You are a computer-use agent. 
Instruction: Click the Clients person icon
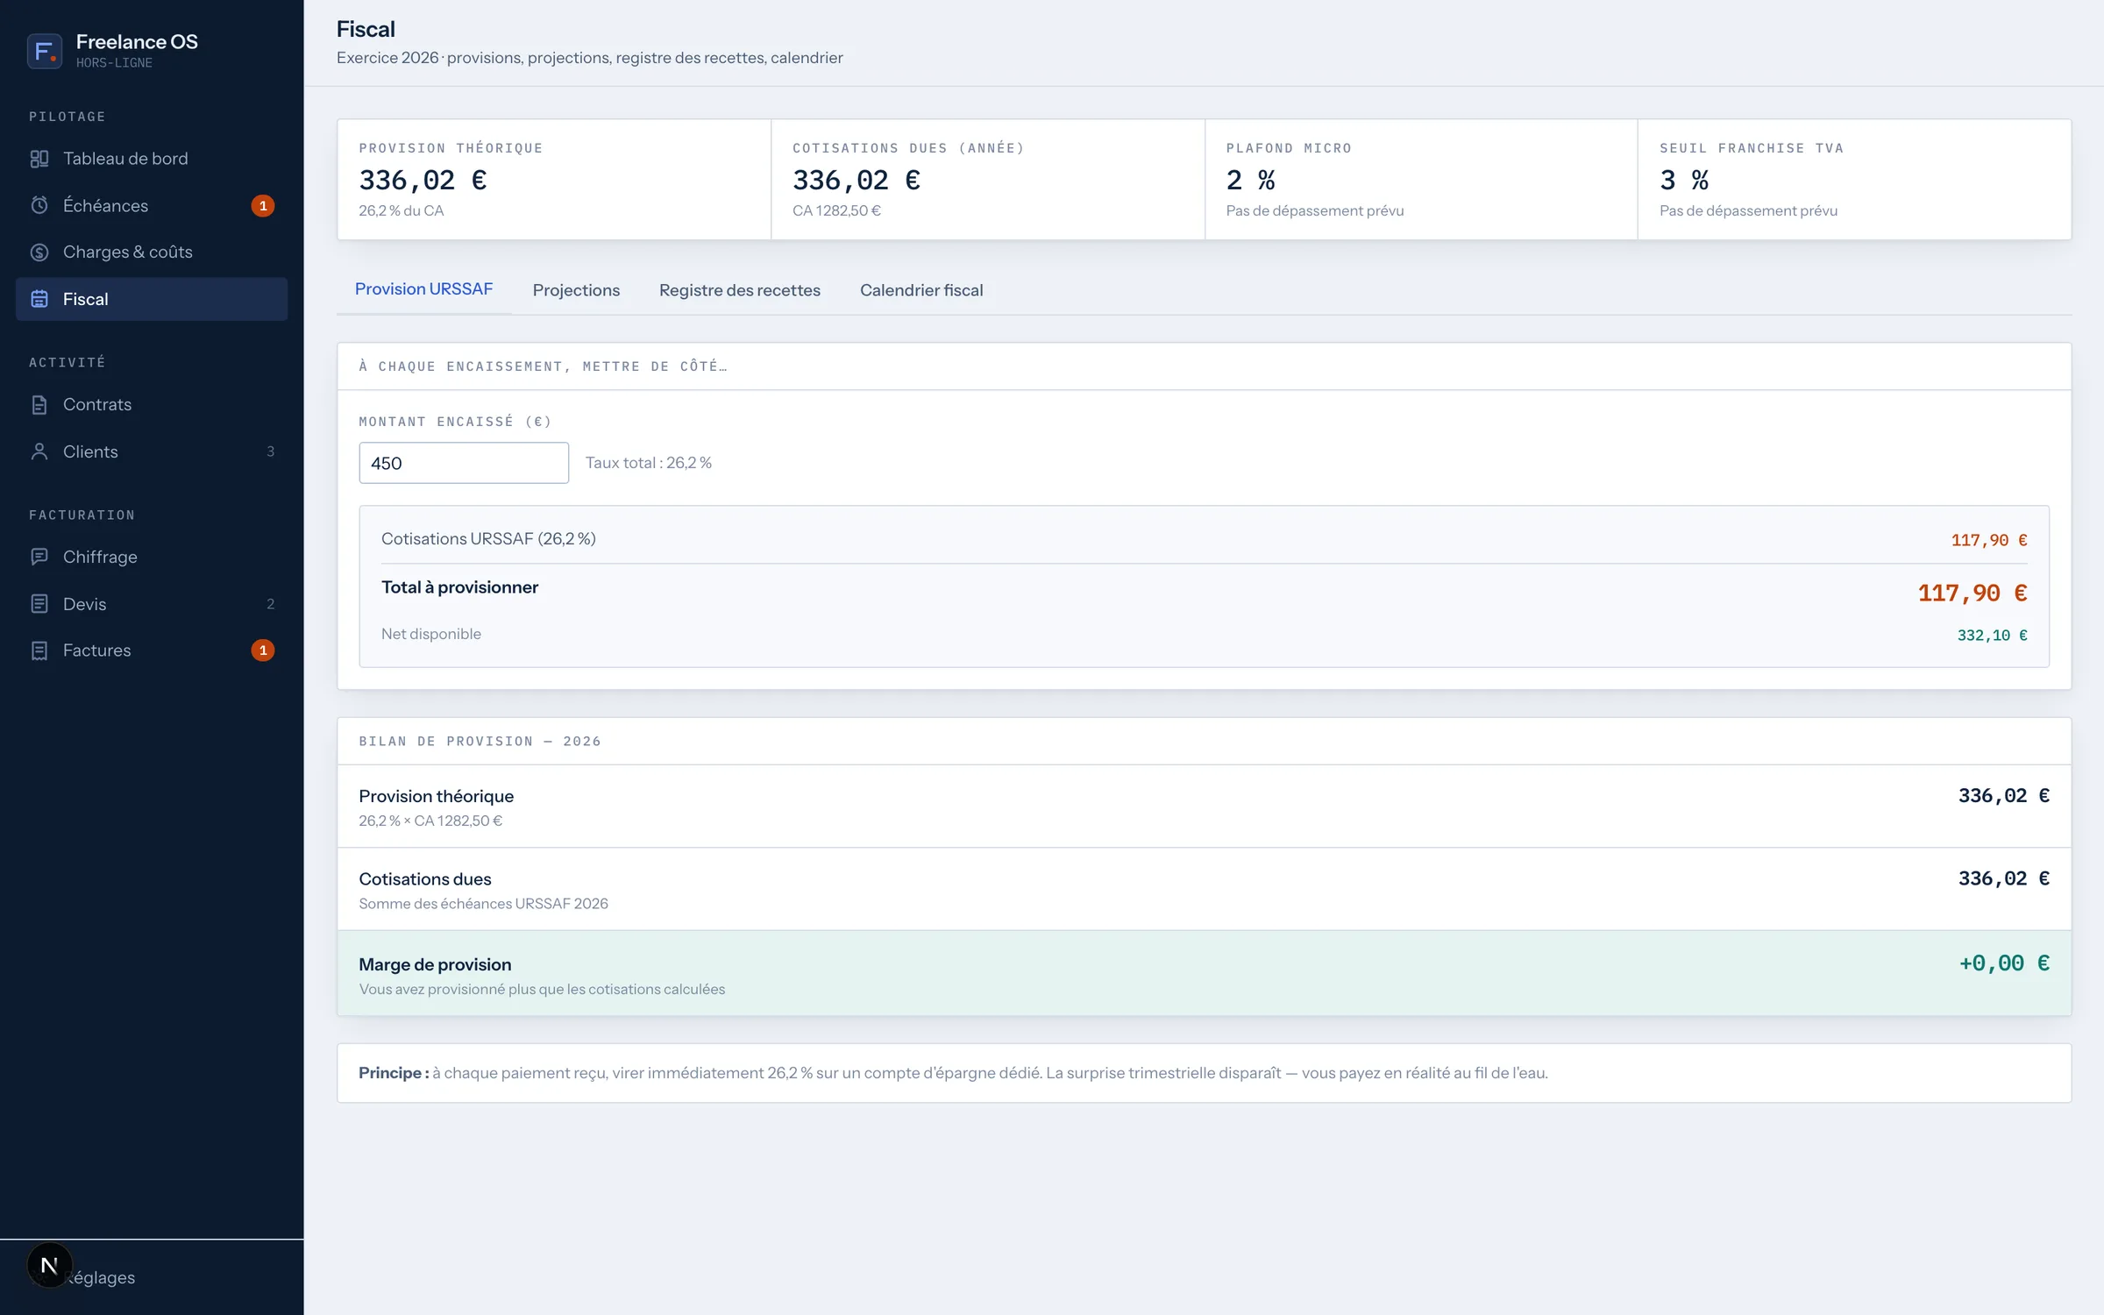coord(39,451)
